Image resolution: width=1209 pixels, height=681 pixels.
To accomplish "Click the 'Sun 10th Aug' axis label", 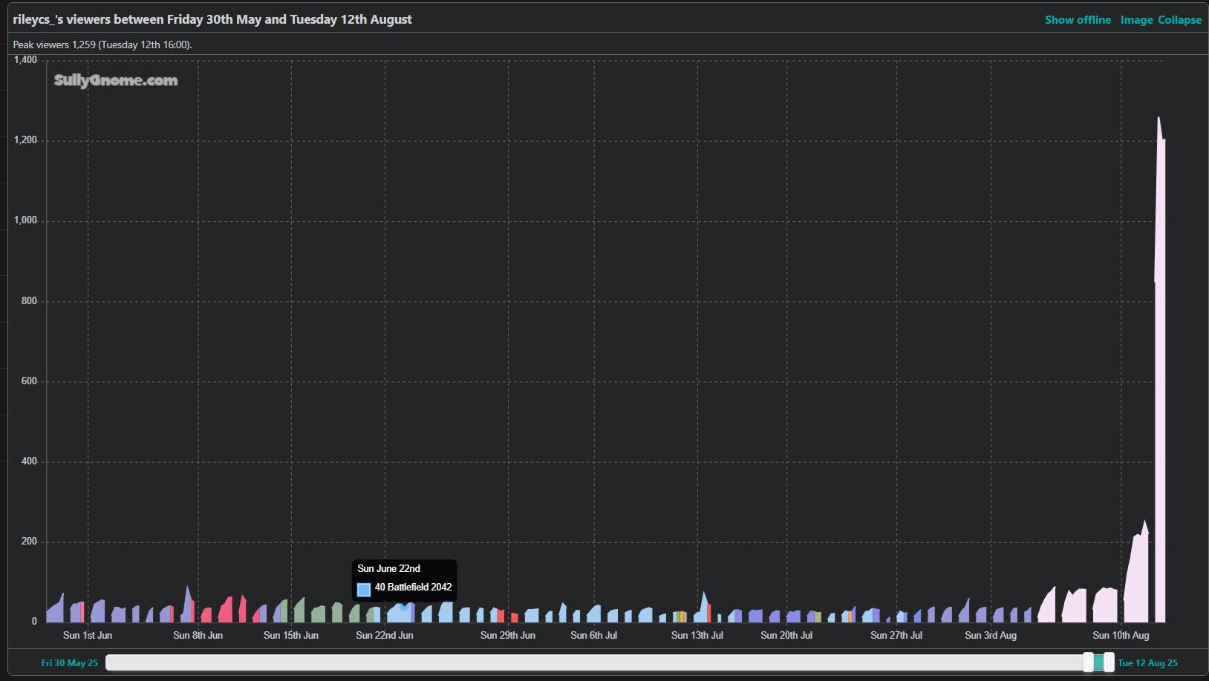I will [x=1121, y=635].
